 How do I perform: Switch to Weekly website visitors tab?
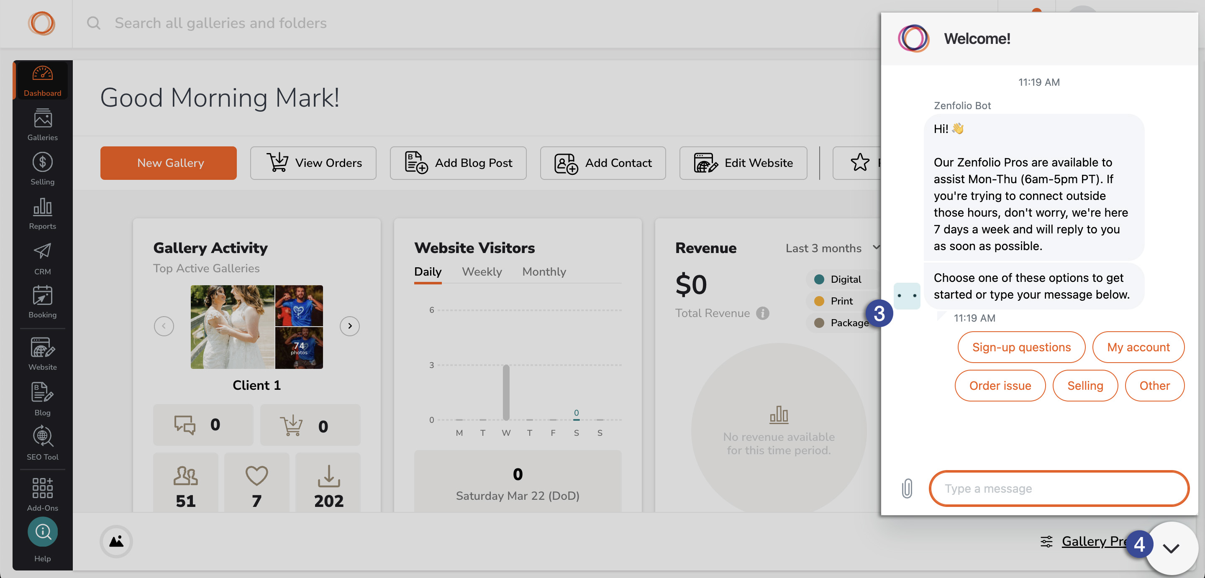481,271
